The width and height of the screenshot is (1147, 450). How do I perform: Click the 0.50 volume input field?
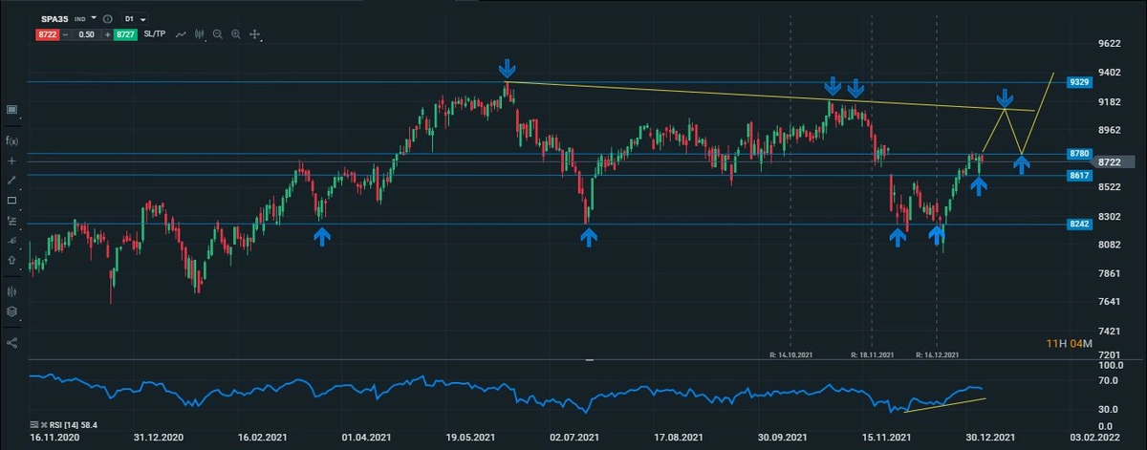[86, 34]
